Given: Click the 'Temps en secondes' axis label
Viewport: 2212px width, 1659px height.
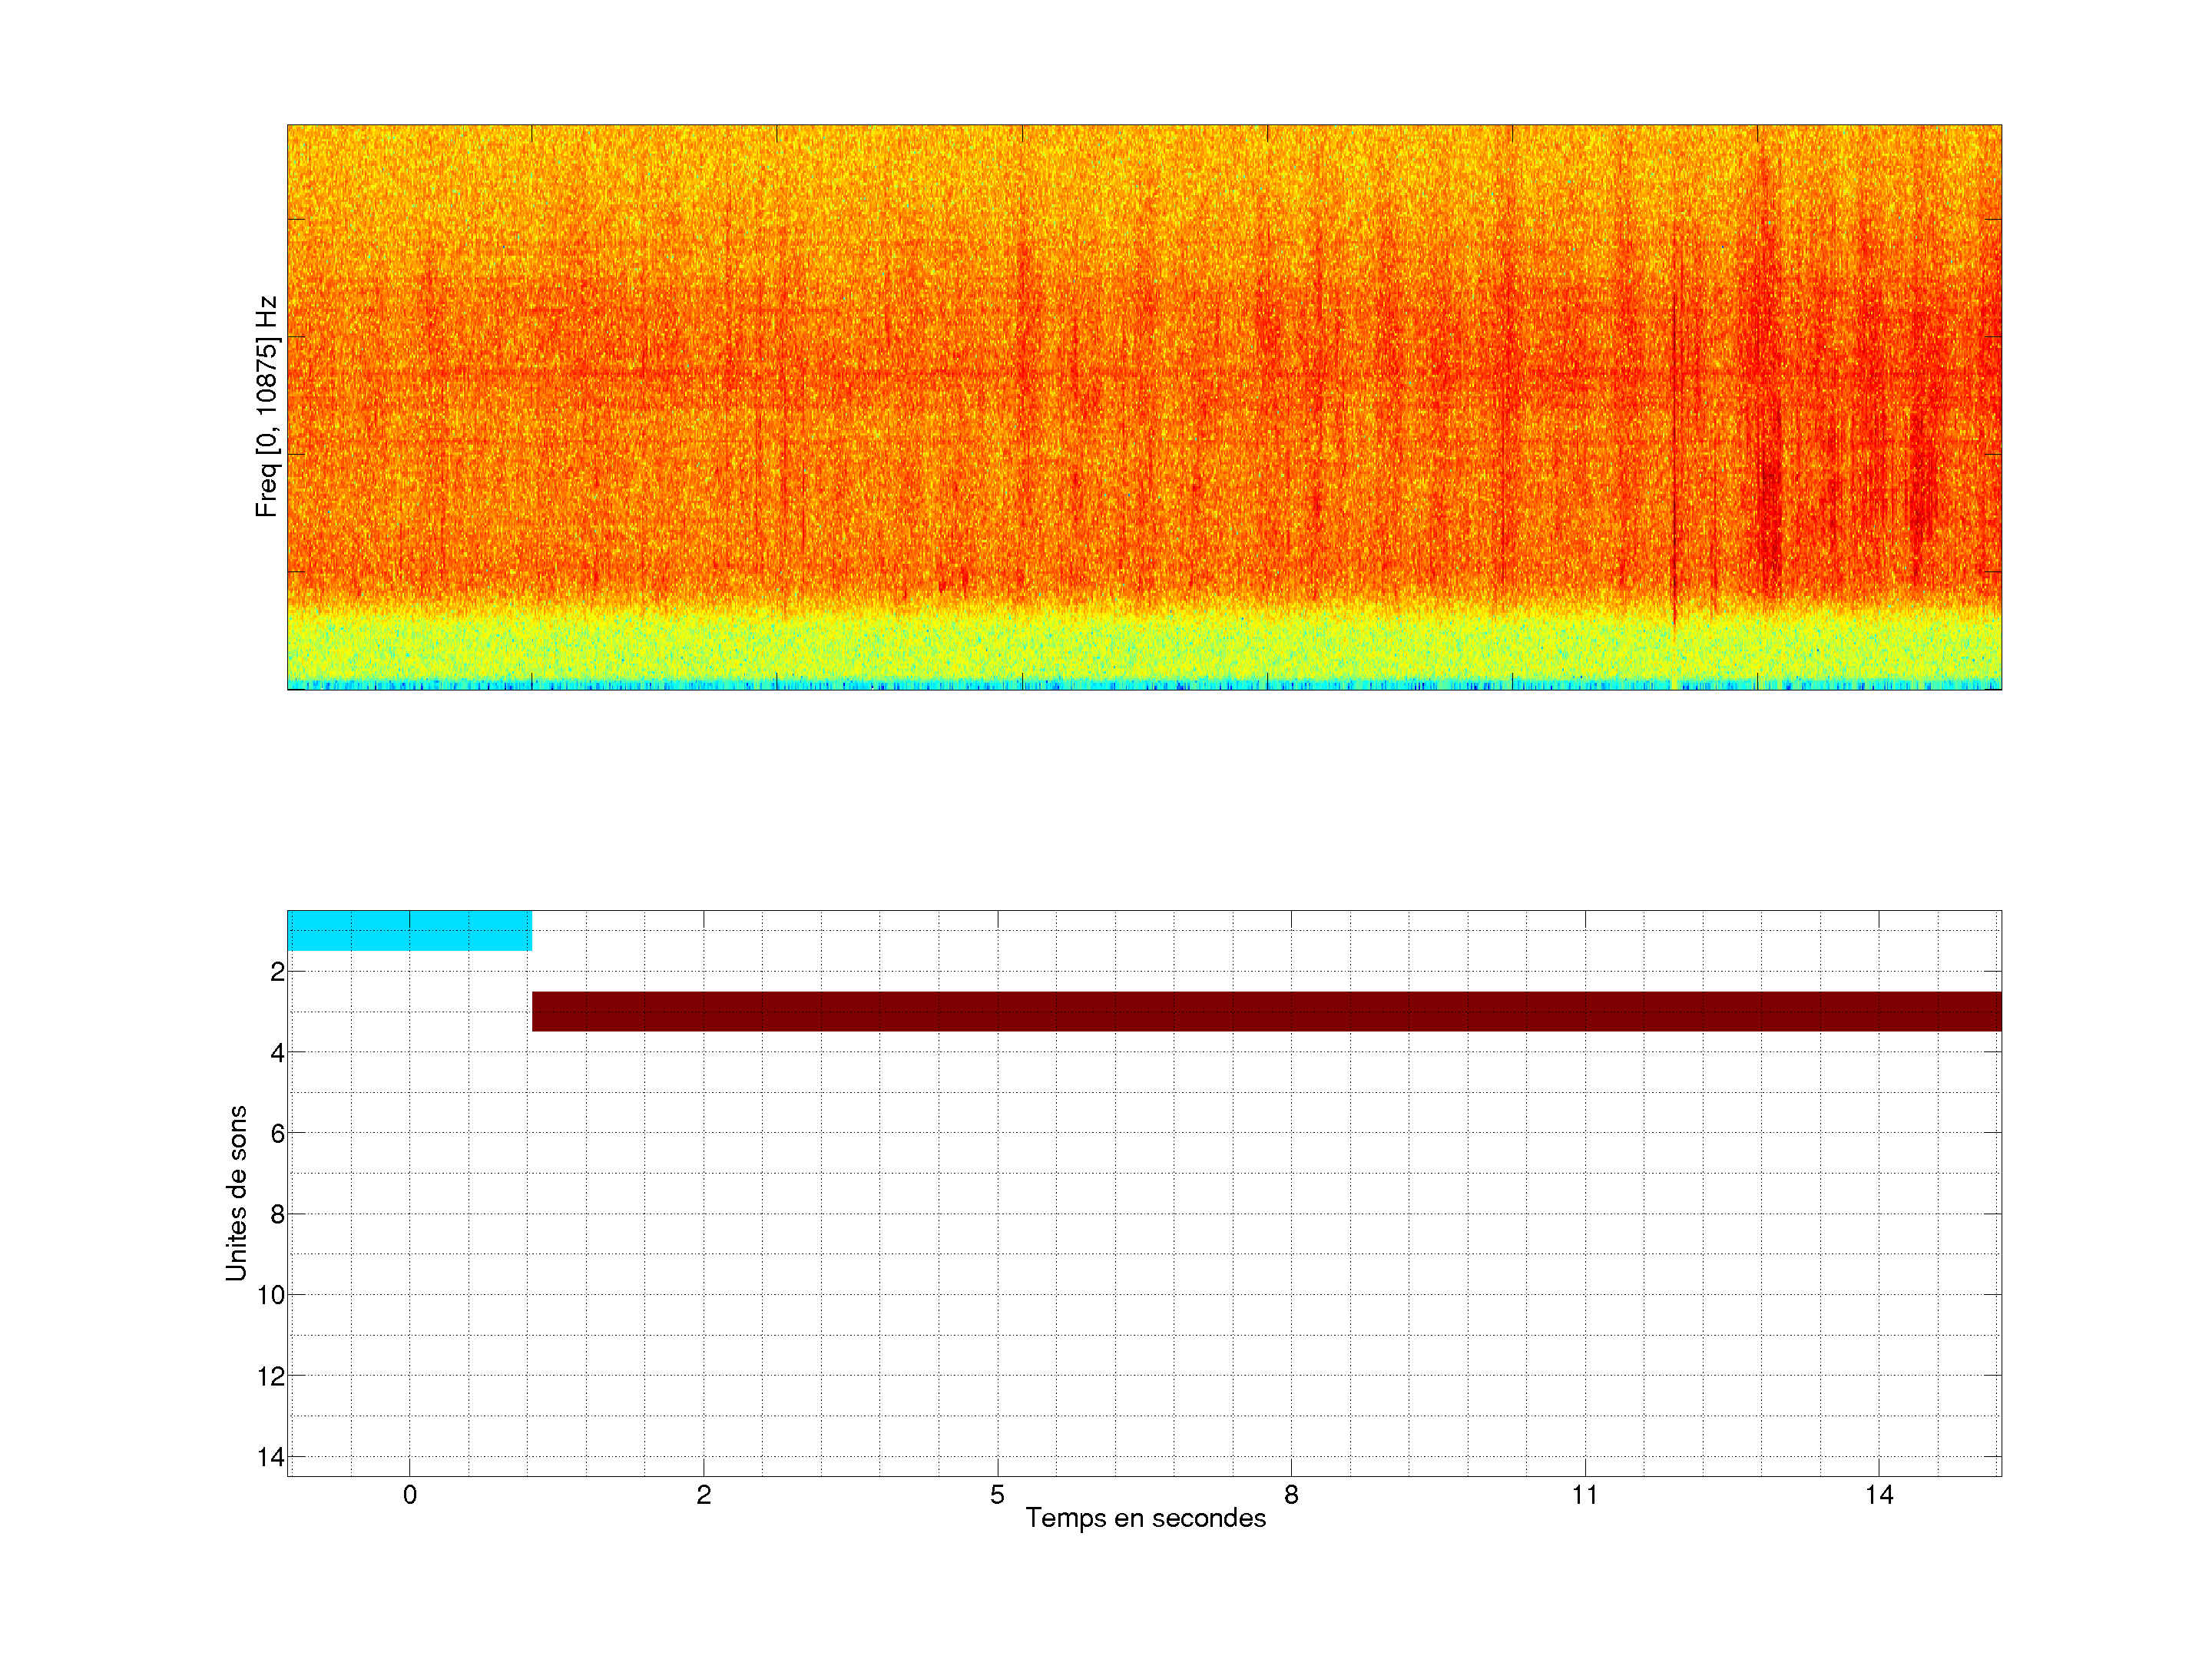Looking at the screenshot, I should [x=1145, y=1518].
